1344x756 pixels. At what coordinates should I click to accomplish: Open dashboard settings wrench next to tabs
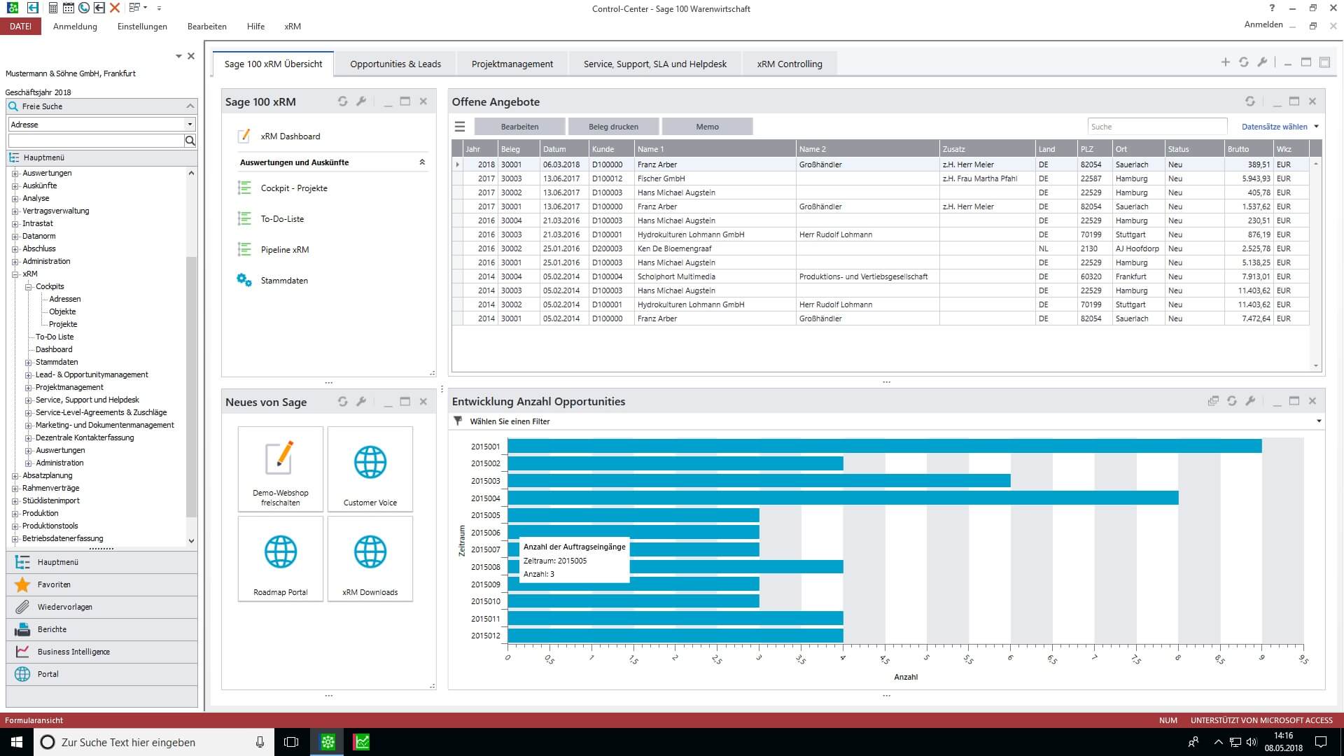1262,62
